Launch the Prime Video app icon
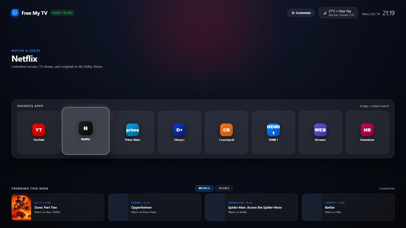 click(133, 130)
